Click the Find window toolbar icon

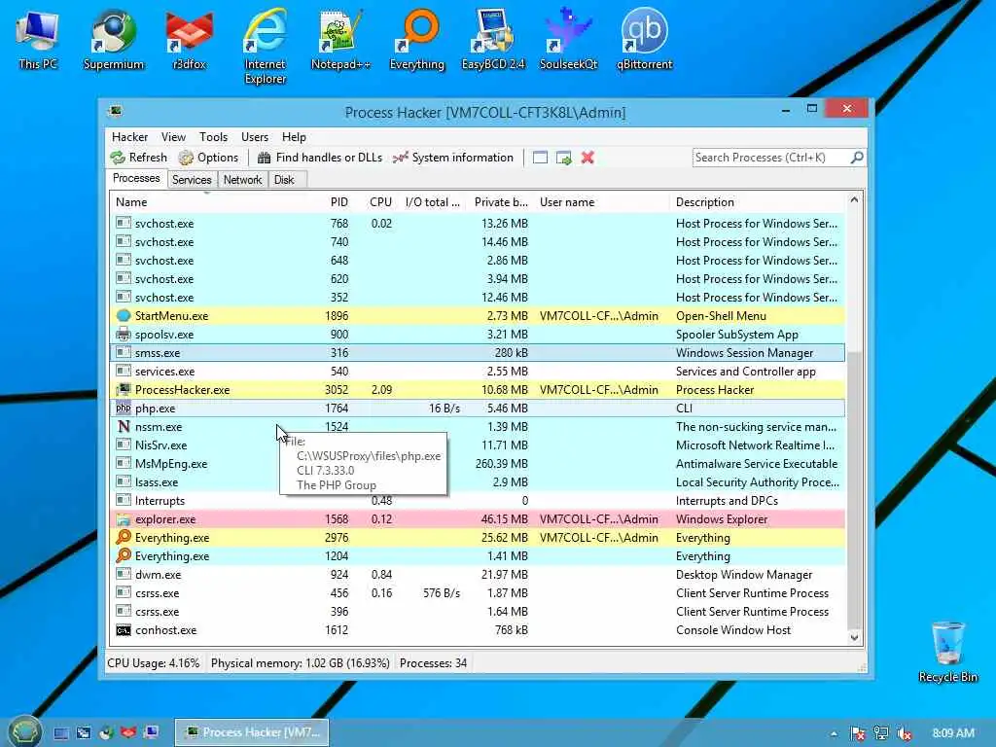click(x=540, y=158)
